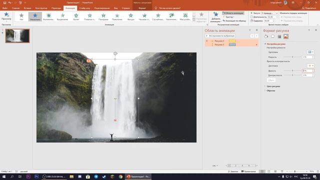Open Chrome from the taskbar

[120, 176]
